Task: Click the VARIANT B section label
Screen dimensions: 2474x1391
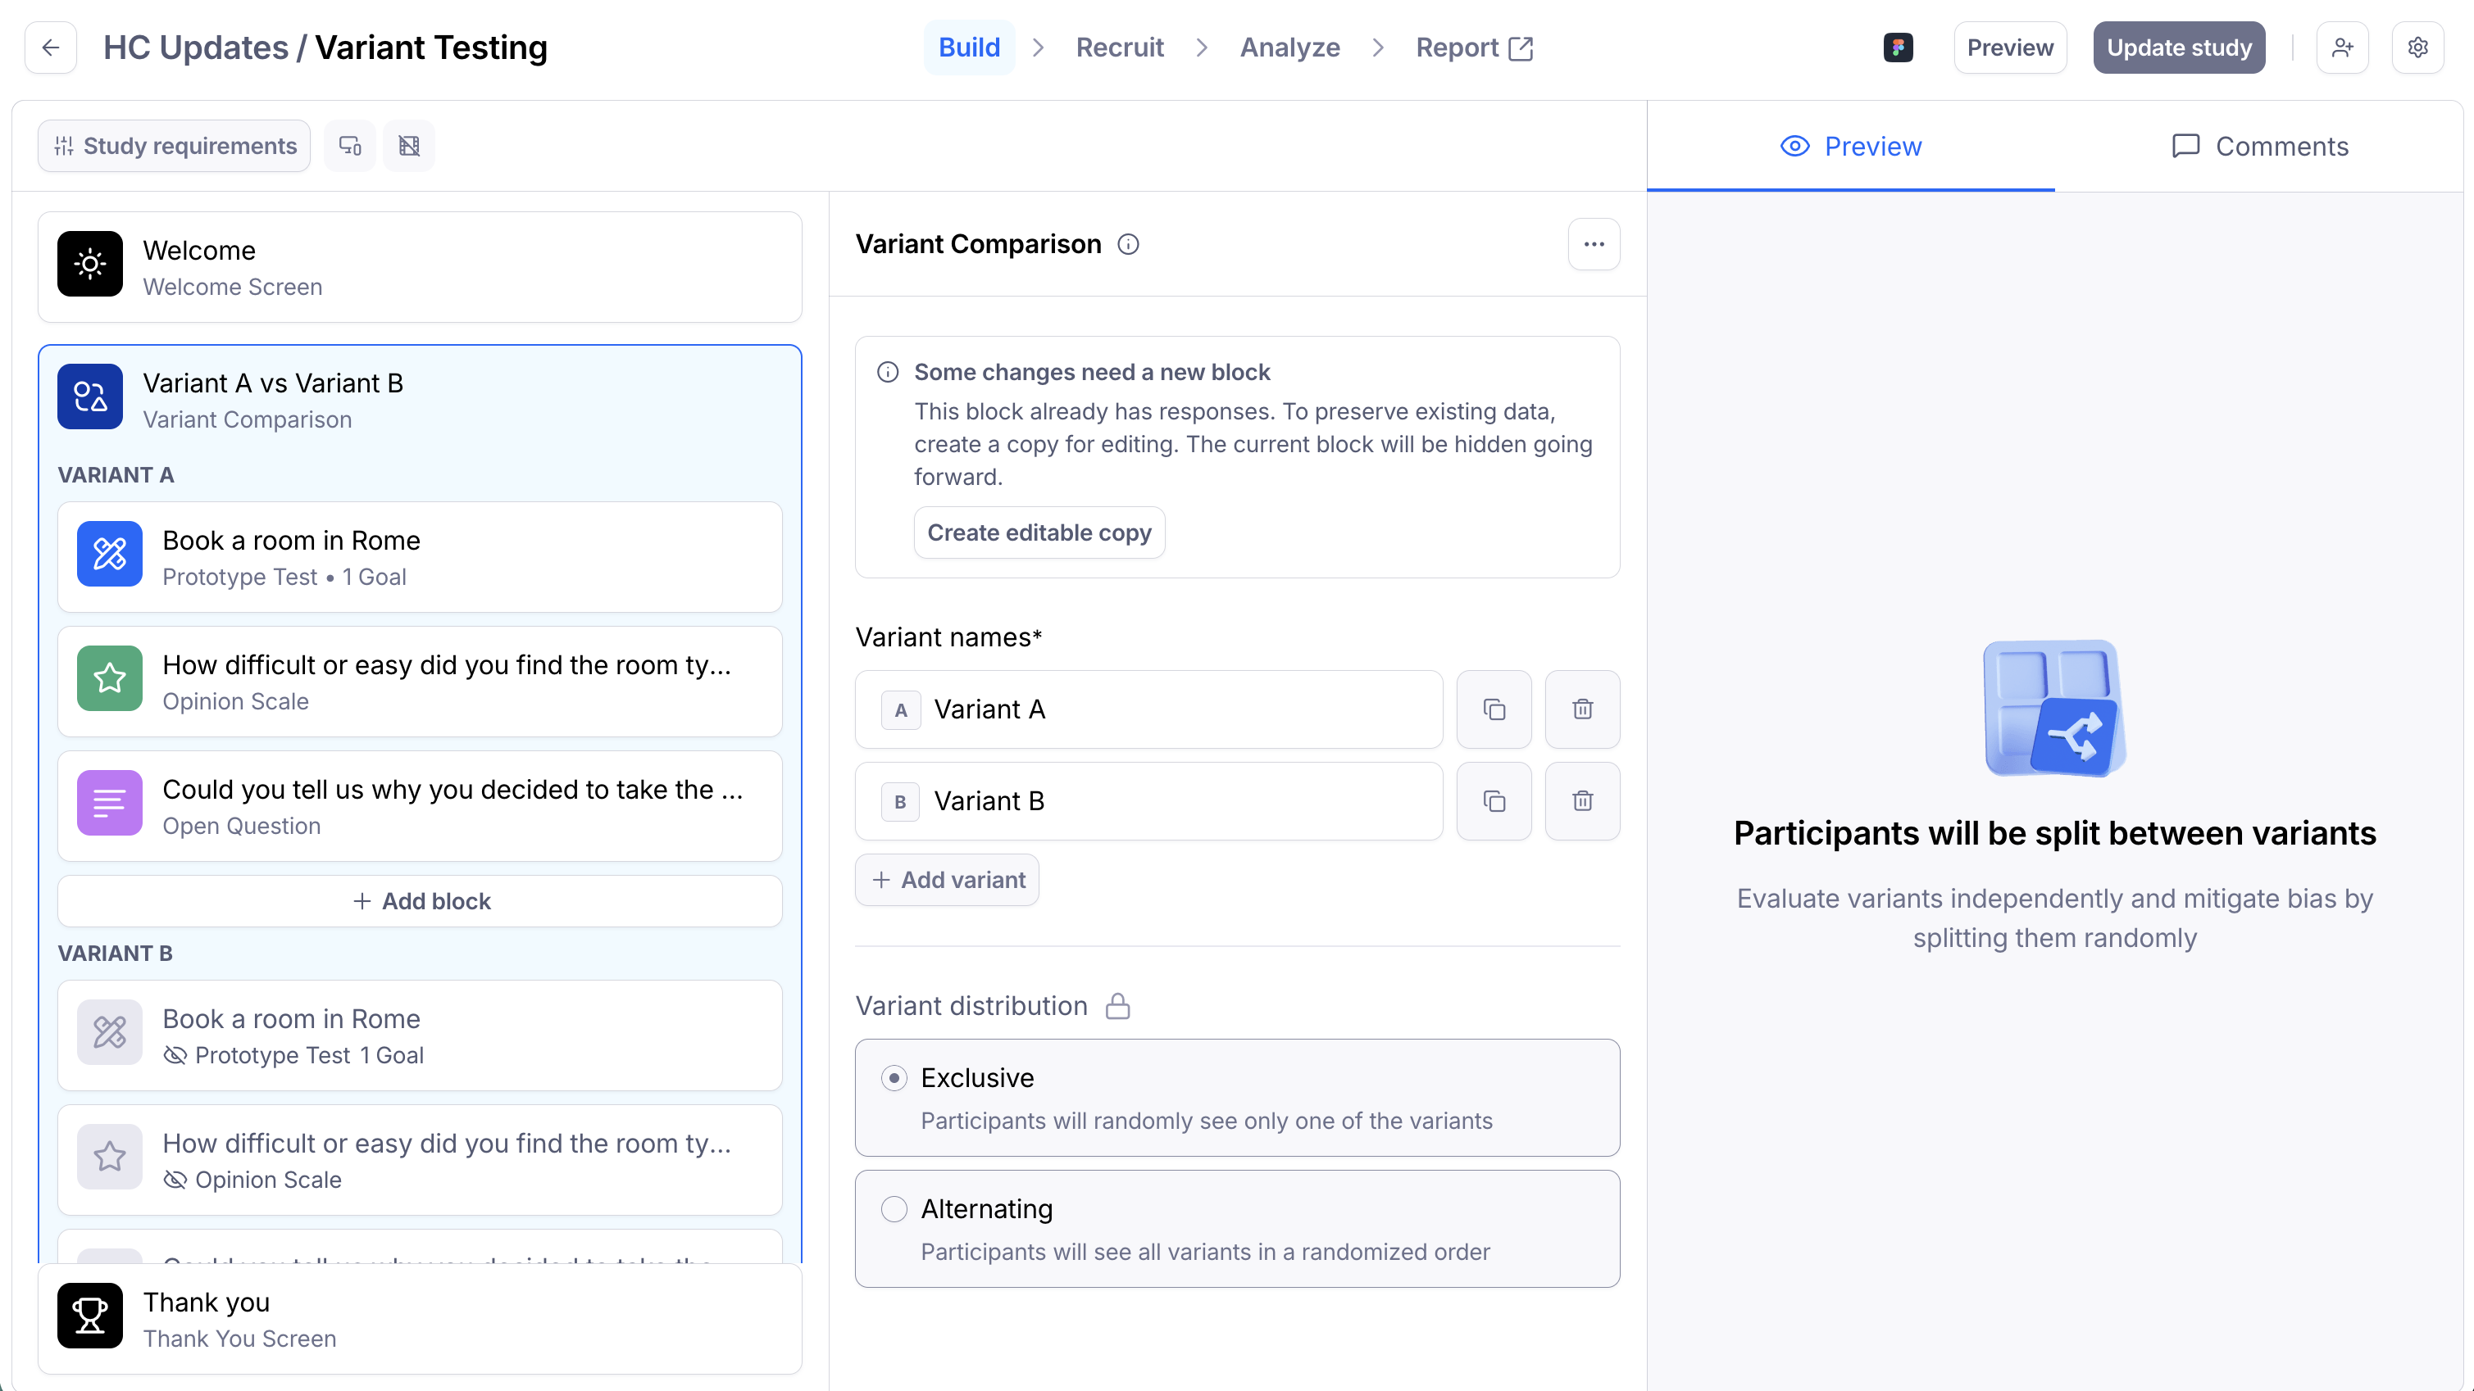Action: coord(116,954)
